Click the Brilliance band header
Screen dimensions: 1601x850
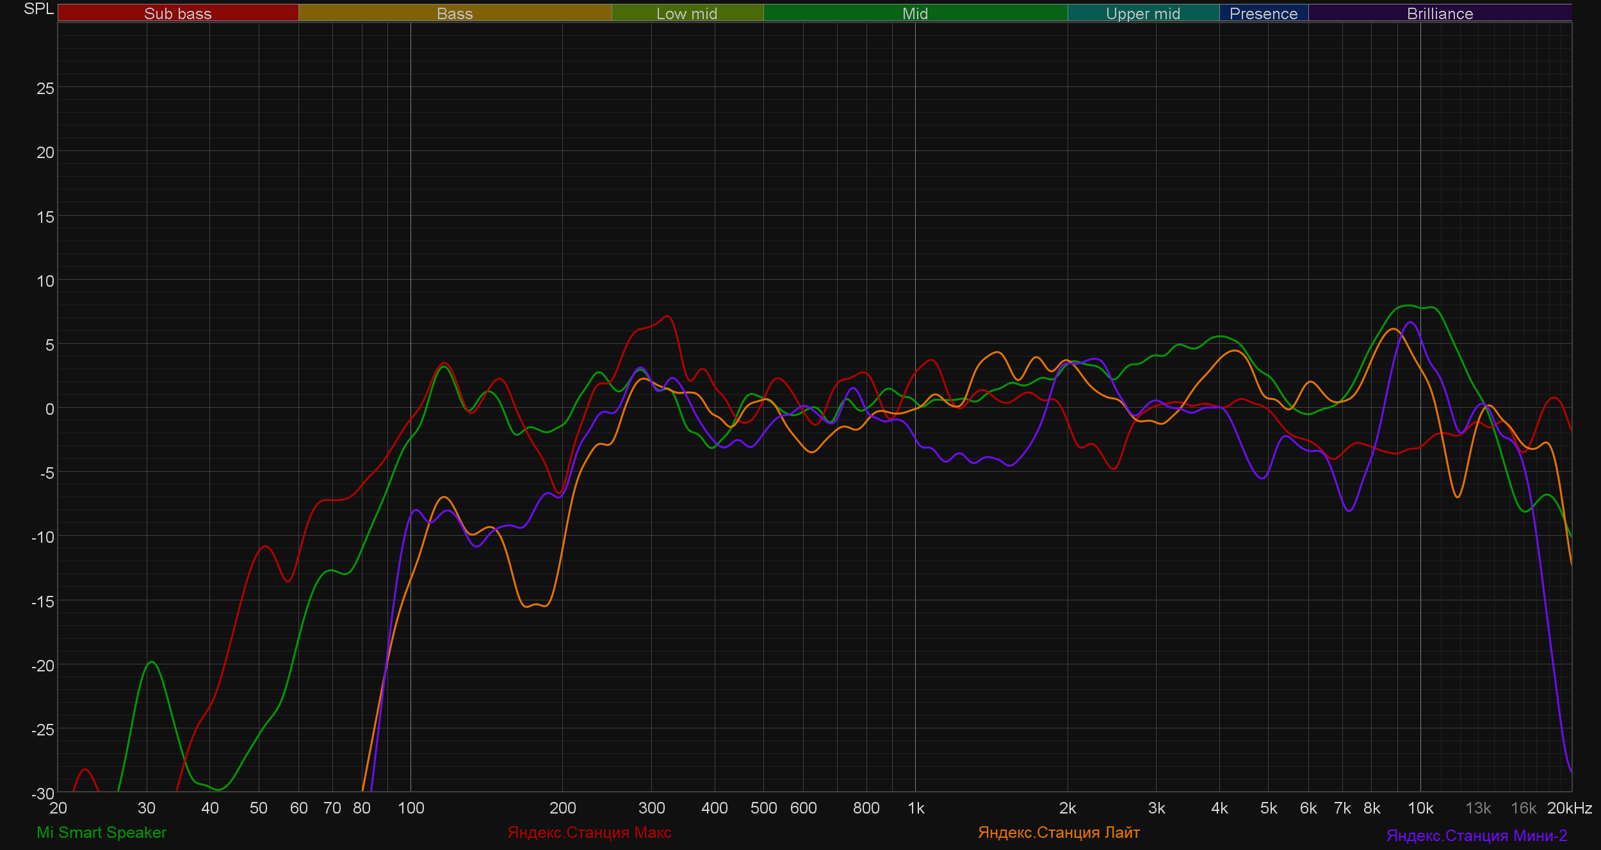[1440, 13]
